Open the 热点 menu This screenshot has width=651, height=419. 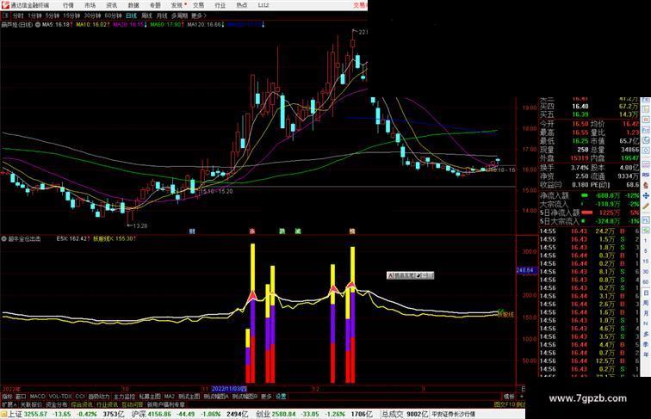pos(242,5)
